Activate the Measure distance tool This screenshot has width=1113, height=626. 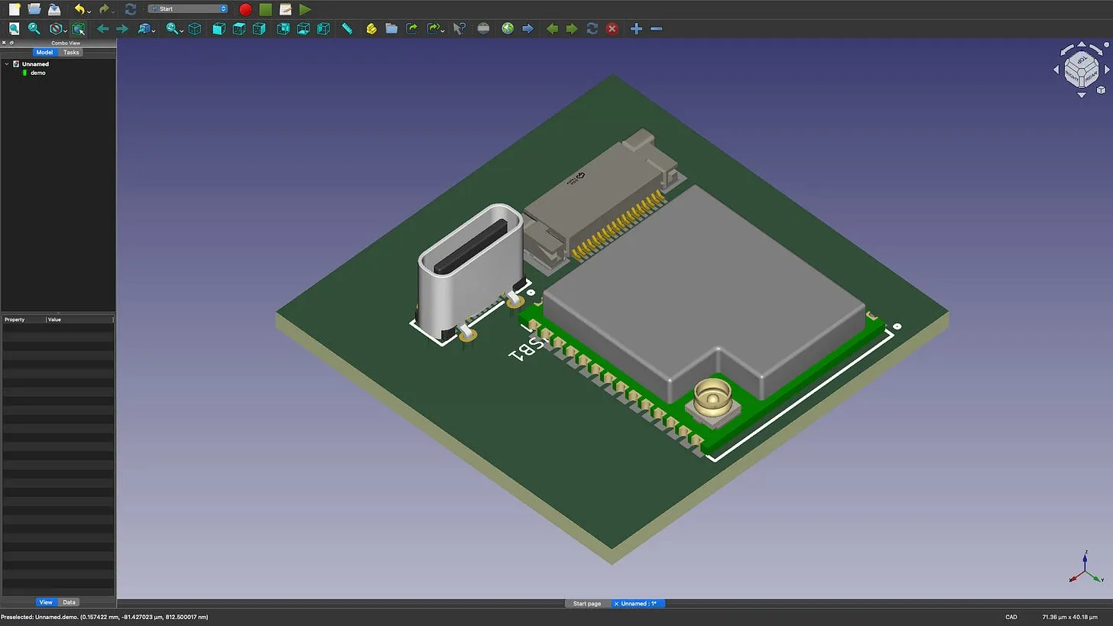tap(346, 28)
